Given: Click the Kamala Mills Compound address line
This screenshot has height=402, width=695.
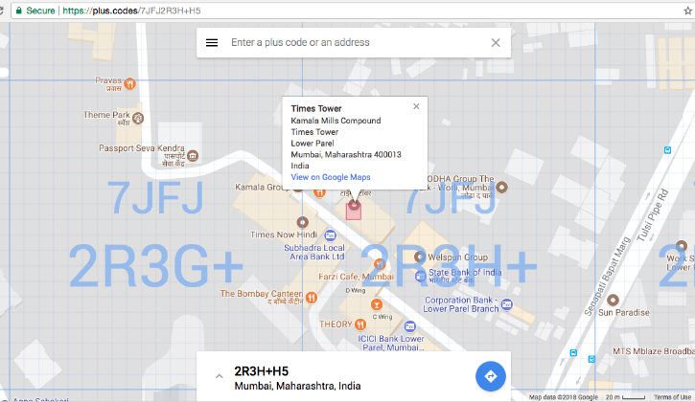Looking at the screenshot, I should click(336, 121).
